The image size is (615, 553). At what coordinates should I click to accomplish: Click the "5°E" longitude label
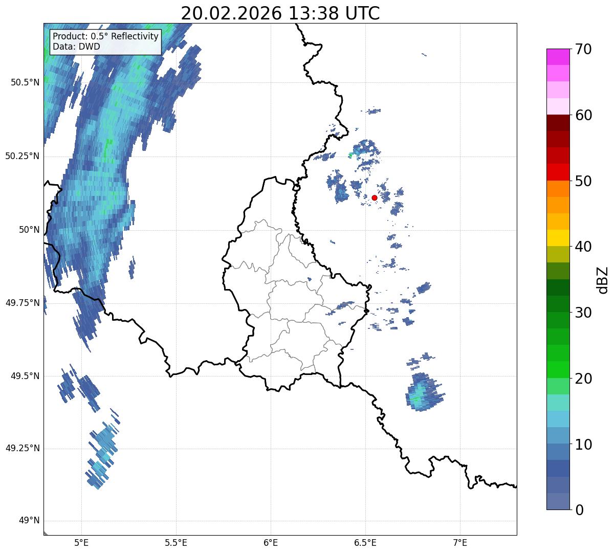tap(81, 542)
